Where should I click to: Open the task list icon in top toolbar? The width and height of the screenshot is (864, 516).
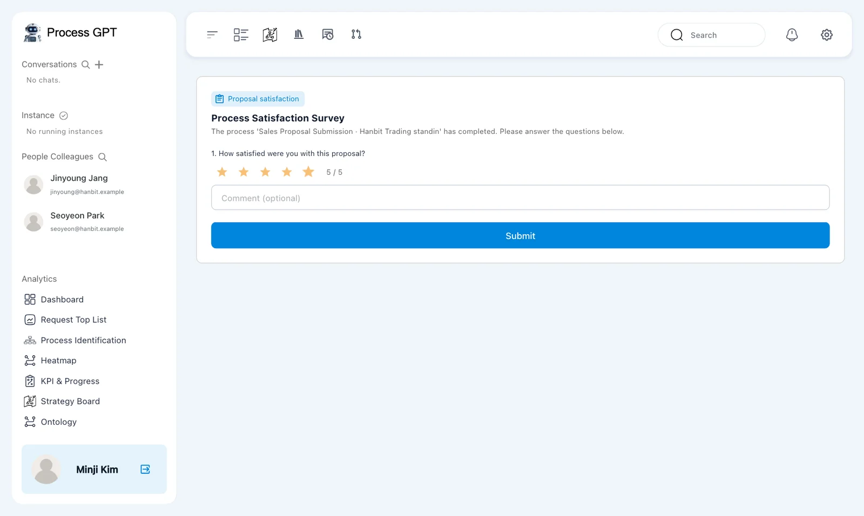click(x=241, y=35)
